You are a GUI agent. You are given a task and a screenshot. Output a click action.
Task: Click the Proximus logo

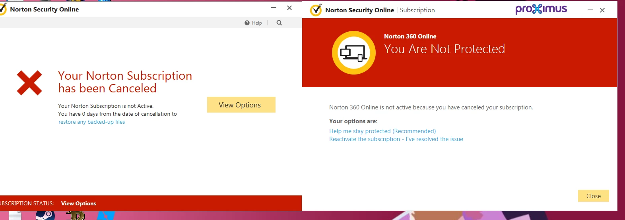[x=541, y=9]
